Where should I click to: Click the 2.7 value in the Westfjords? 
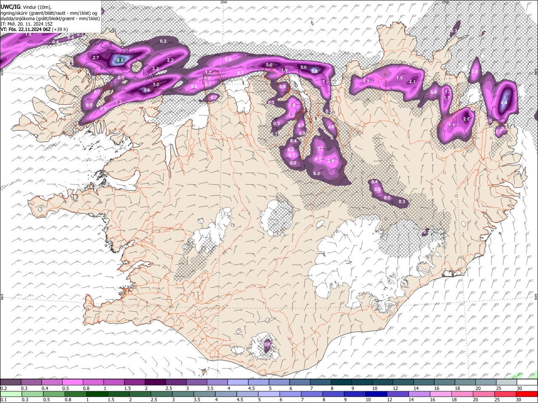tap(96, 58)
